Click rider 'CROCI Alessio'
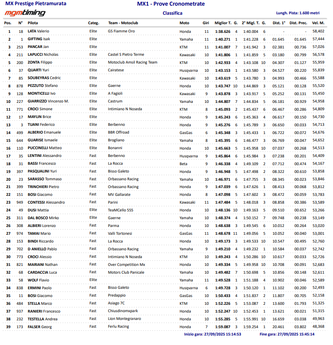Image resolution: width=333 pixels, height=345 pixels. point(40,257)
